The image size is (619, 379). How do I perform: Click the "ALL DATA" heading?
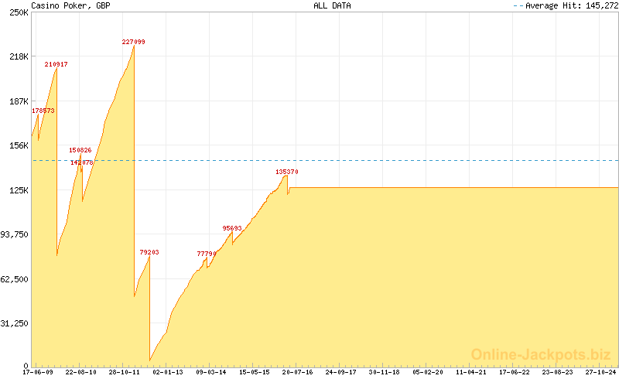click(x=332, y=5)
